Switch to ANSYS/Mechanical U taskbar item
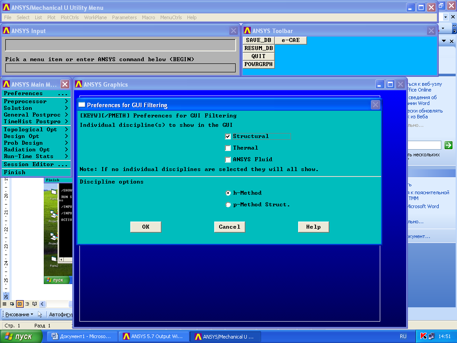 click(x=225, y=336)
